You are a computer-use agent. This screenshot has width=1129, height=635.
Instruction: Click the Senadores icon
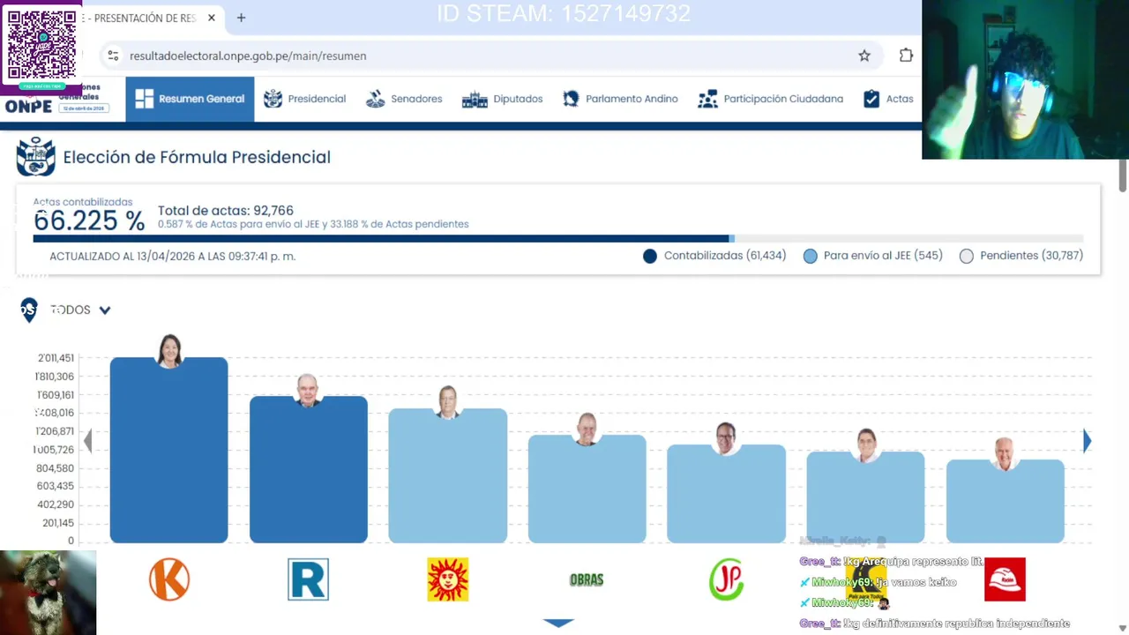(x=376, y=99)
